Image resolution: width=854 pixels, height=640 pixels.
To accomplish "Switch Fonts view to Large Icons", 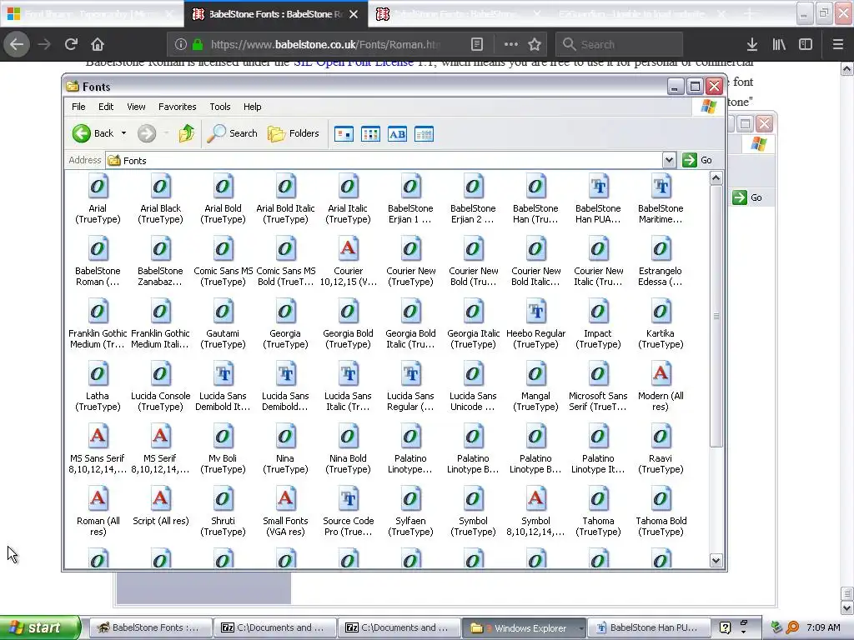I will [344, 134].
